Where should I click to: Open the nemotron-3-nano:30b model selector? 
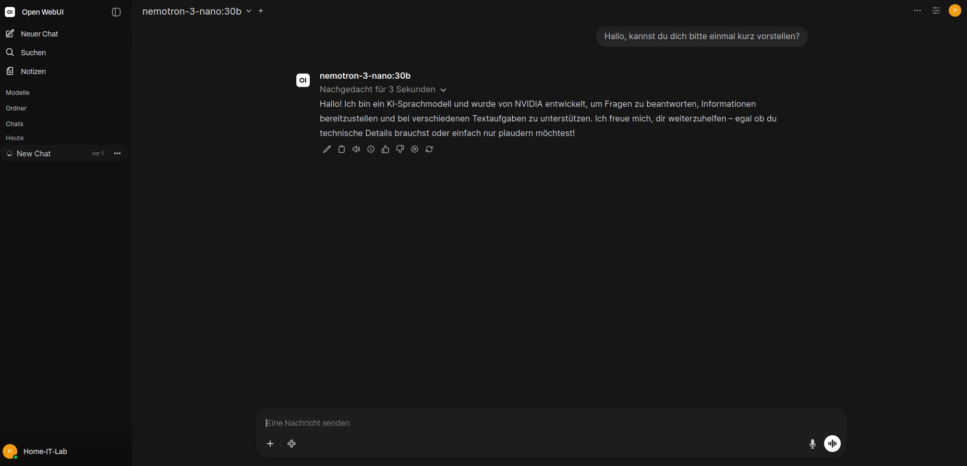click(x=197, y=11)
